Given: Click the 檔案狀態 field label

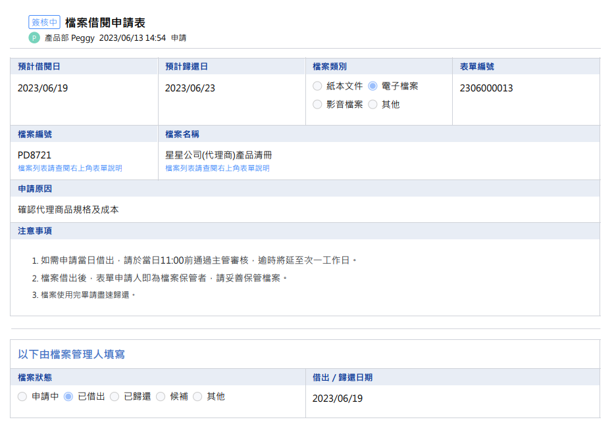Looking at the screenshot, I should pos(35,377).
